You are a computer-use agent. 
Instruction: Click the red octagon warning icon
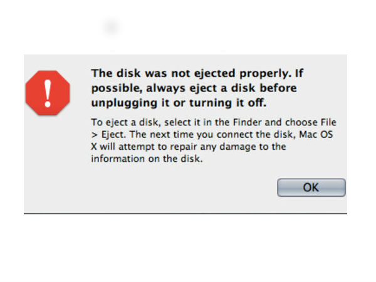pos(48,93)
